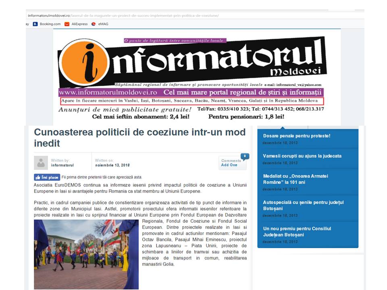The image size is (387, 290).
Task: Click the Add One comments link
Action: (x=229, y=165)
